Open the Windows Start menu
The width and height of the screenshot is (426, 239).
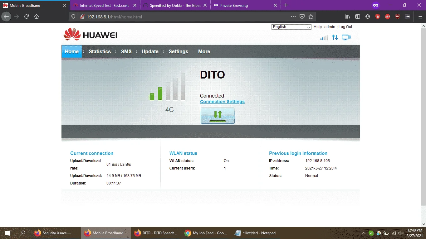[7, 233]
